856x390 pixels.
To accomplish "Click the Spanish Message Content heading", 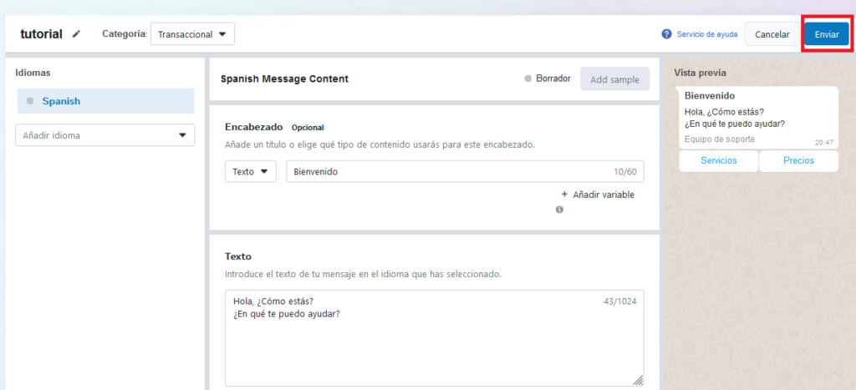I will 284,79.
